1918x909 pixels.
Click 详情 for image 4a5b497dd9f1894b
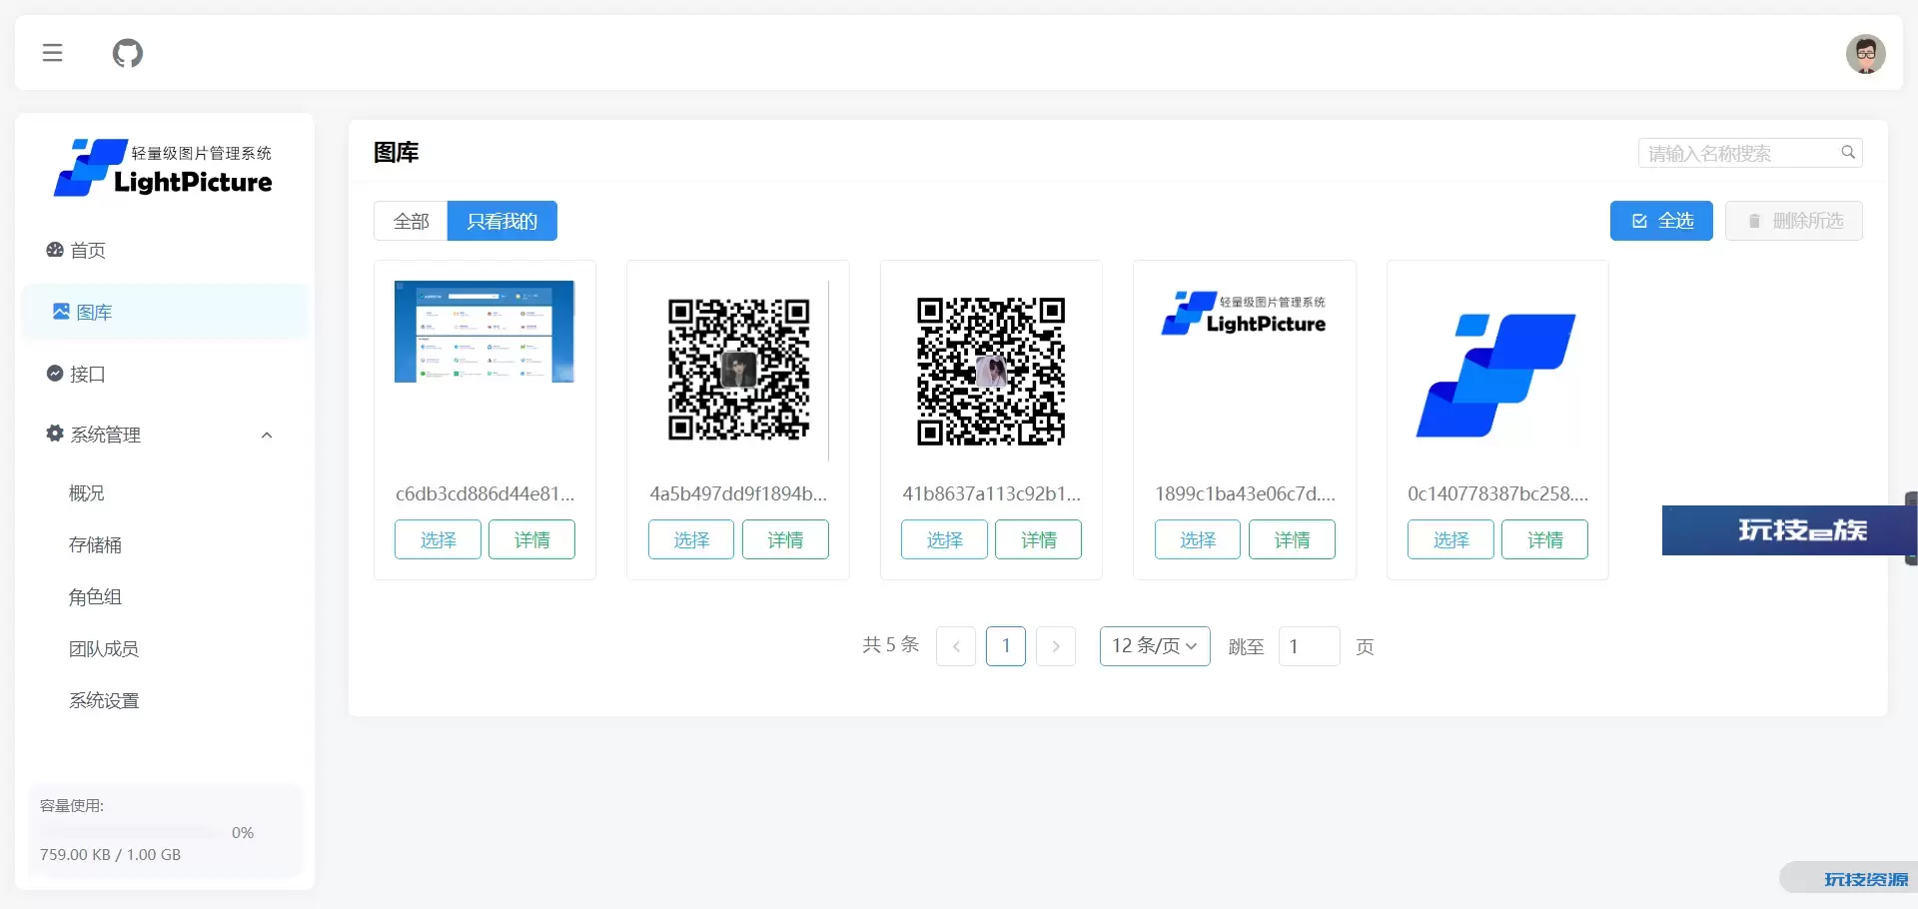785,539
